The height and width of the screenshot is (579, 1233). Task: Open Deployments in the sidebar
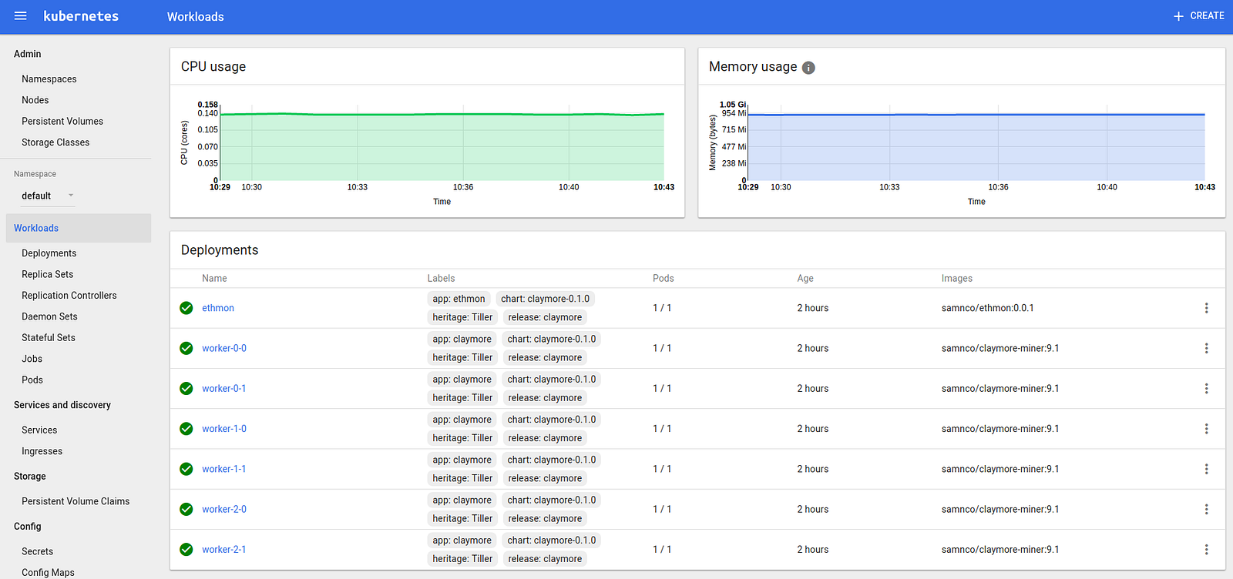(49, 253)
